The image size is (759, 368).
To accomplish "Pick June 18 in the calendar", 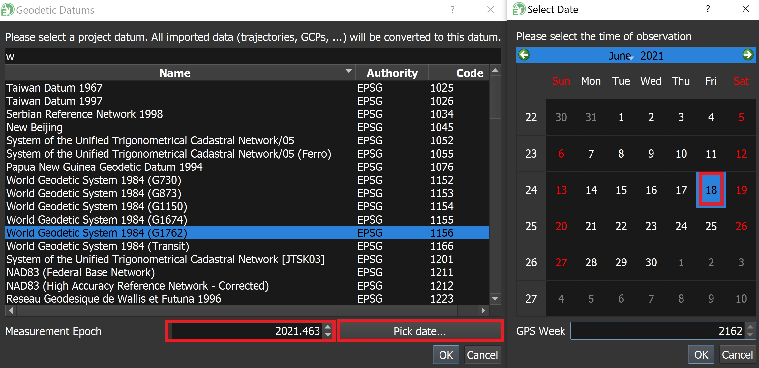I will [711, 190].
